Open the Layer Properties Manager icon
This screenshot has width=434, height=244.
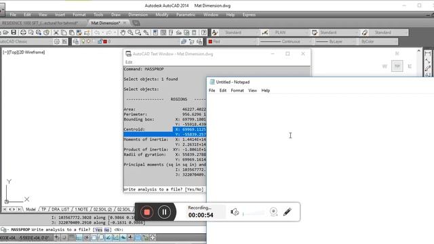76,41
